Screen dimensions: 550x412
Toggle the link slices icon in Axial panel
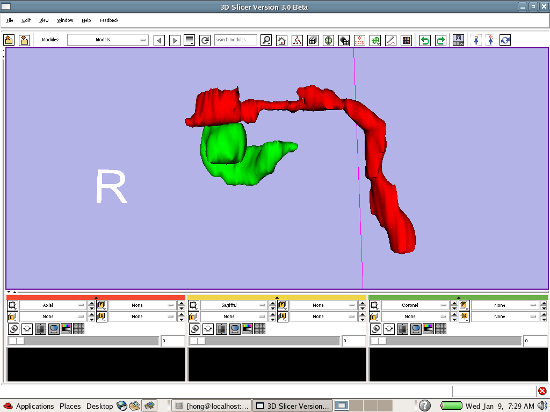coord(13,329)
